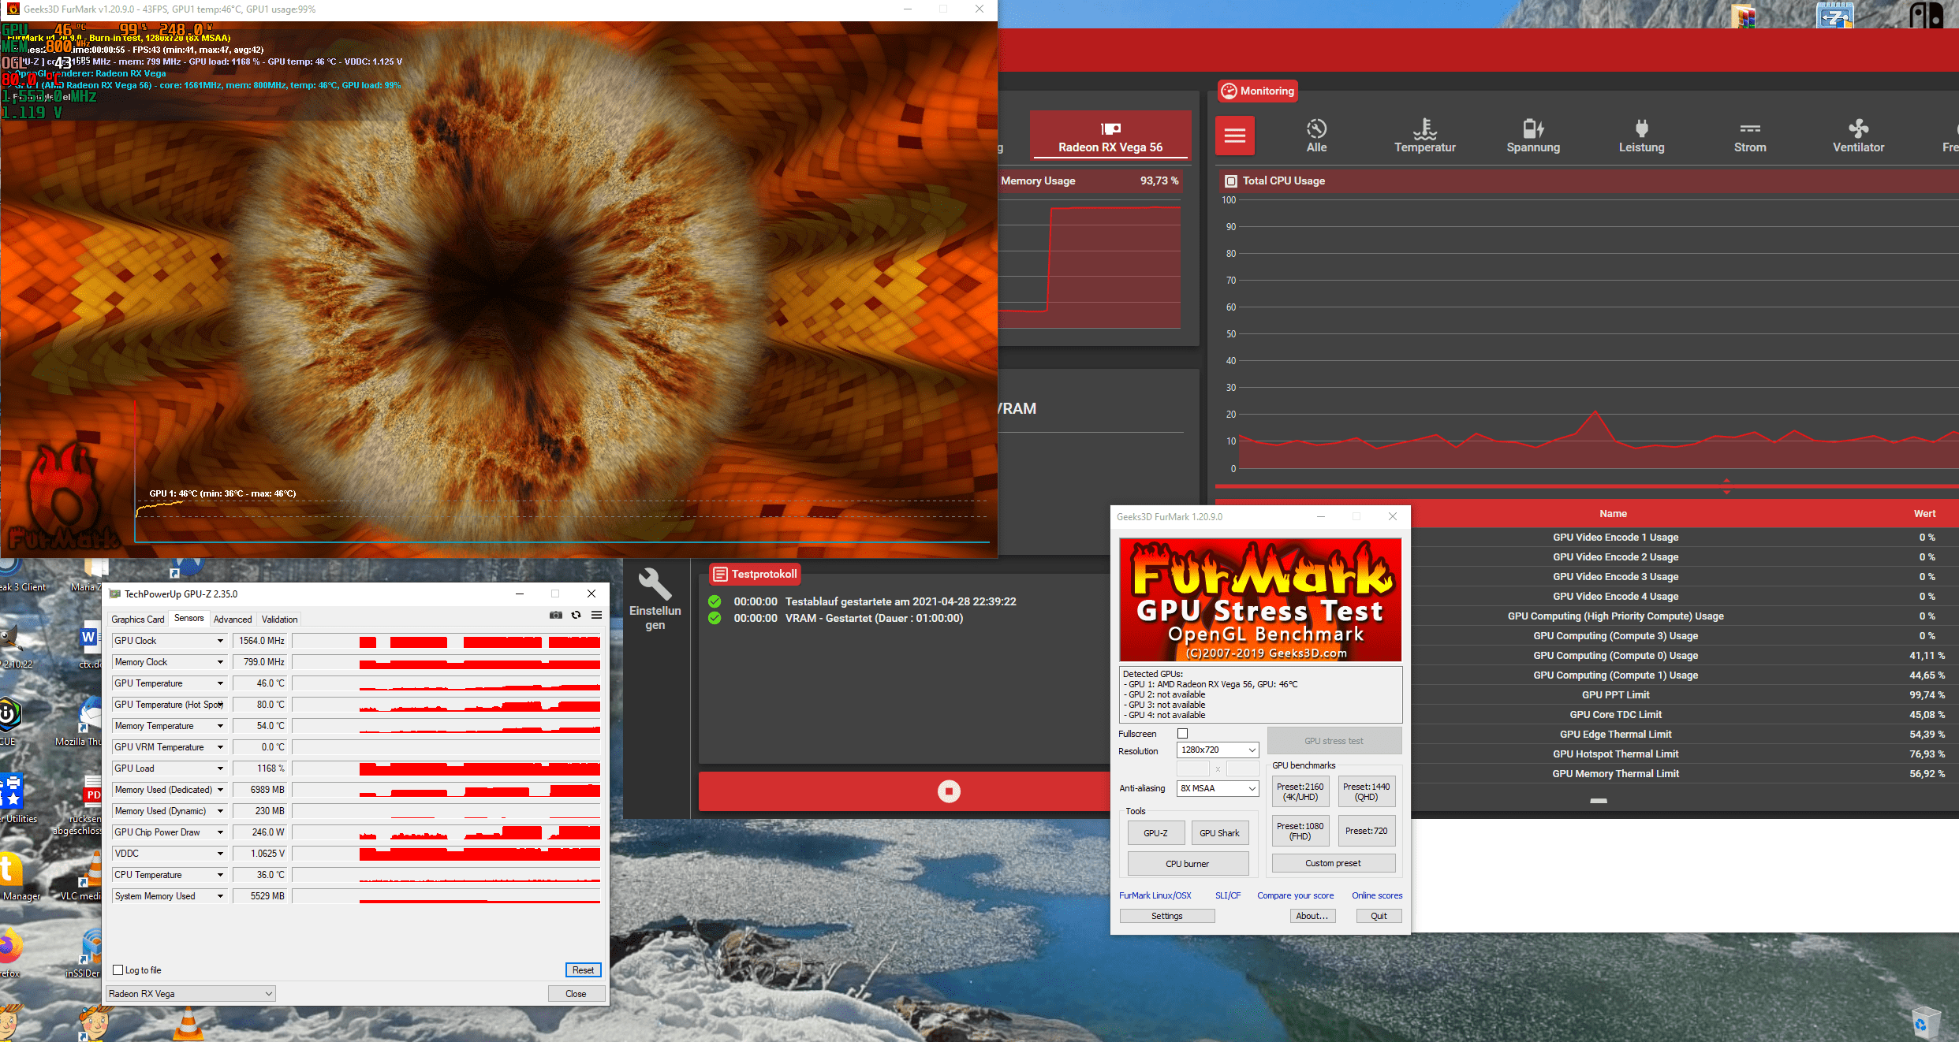The image size is (1959, 1042).
Task: Take GPU-Z screenshot with camera icon
Action: click(x=556, y=615)
